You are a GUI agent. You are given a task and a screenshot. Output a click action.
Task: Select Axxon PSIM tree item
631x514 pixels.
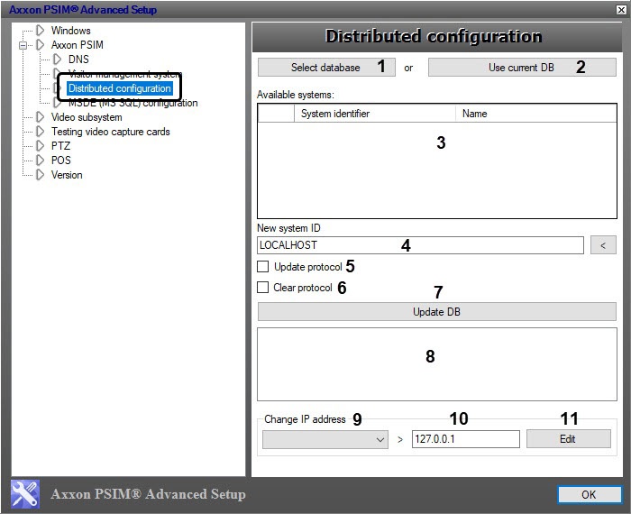(x=78, y=45)
